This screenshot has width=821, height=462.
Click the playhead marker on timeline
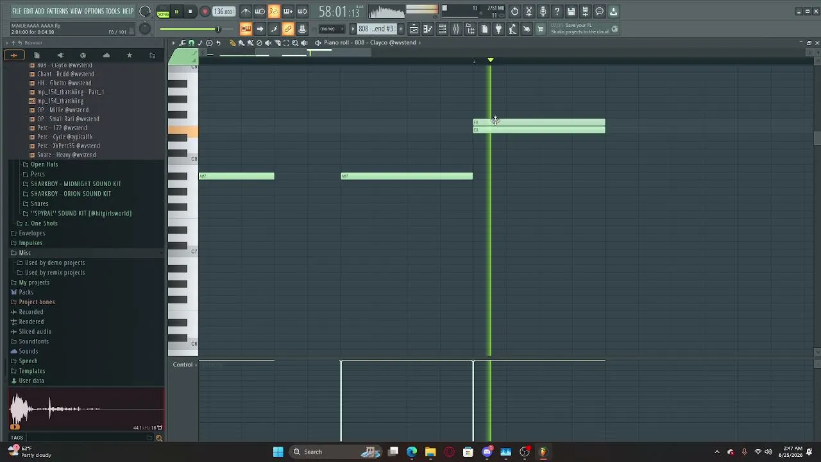491,60
